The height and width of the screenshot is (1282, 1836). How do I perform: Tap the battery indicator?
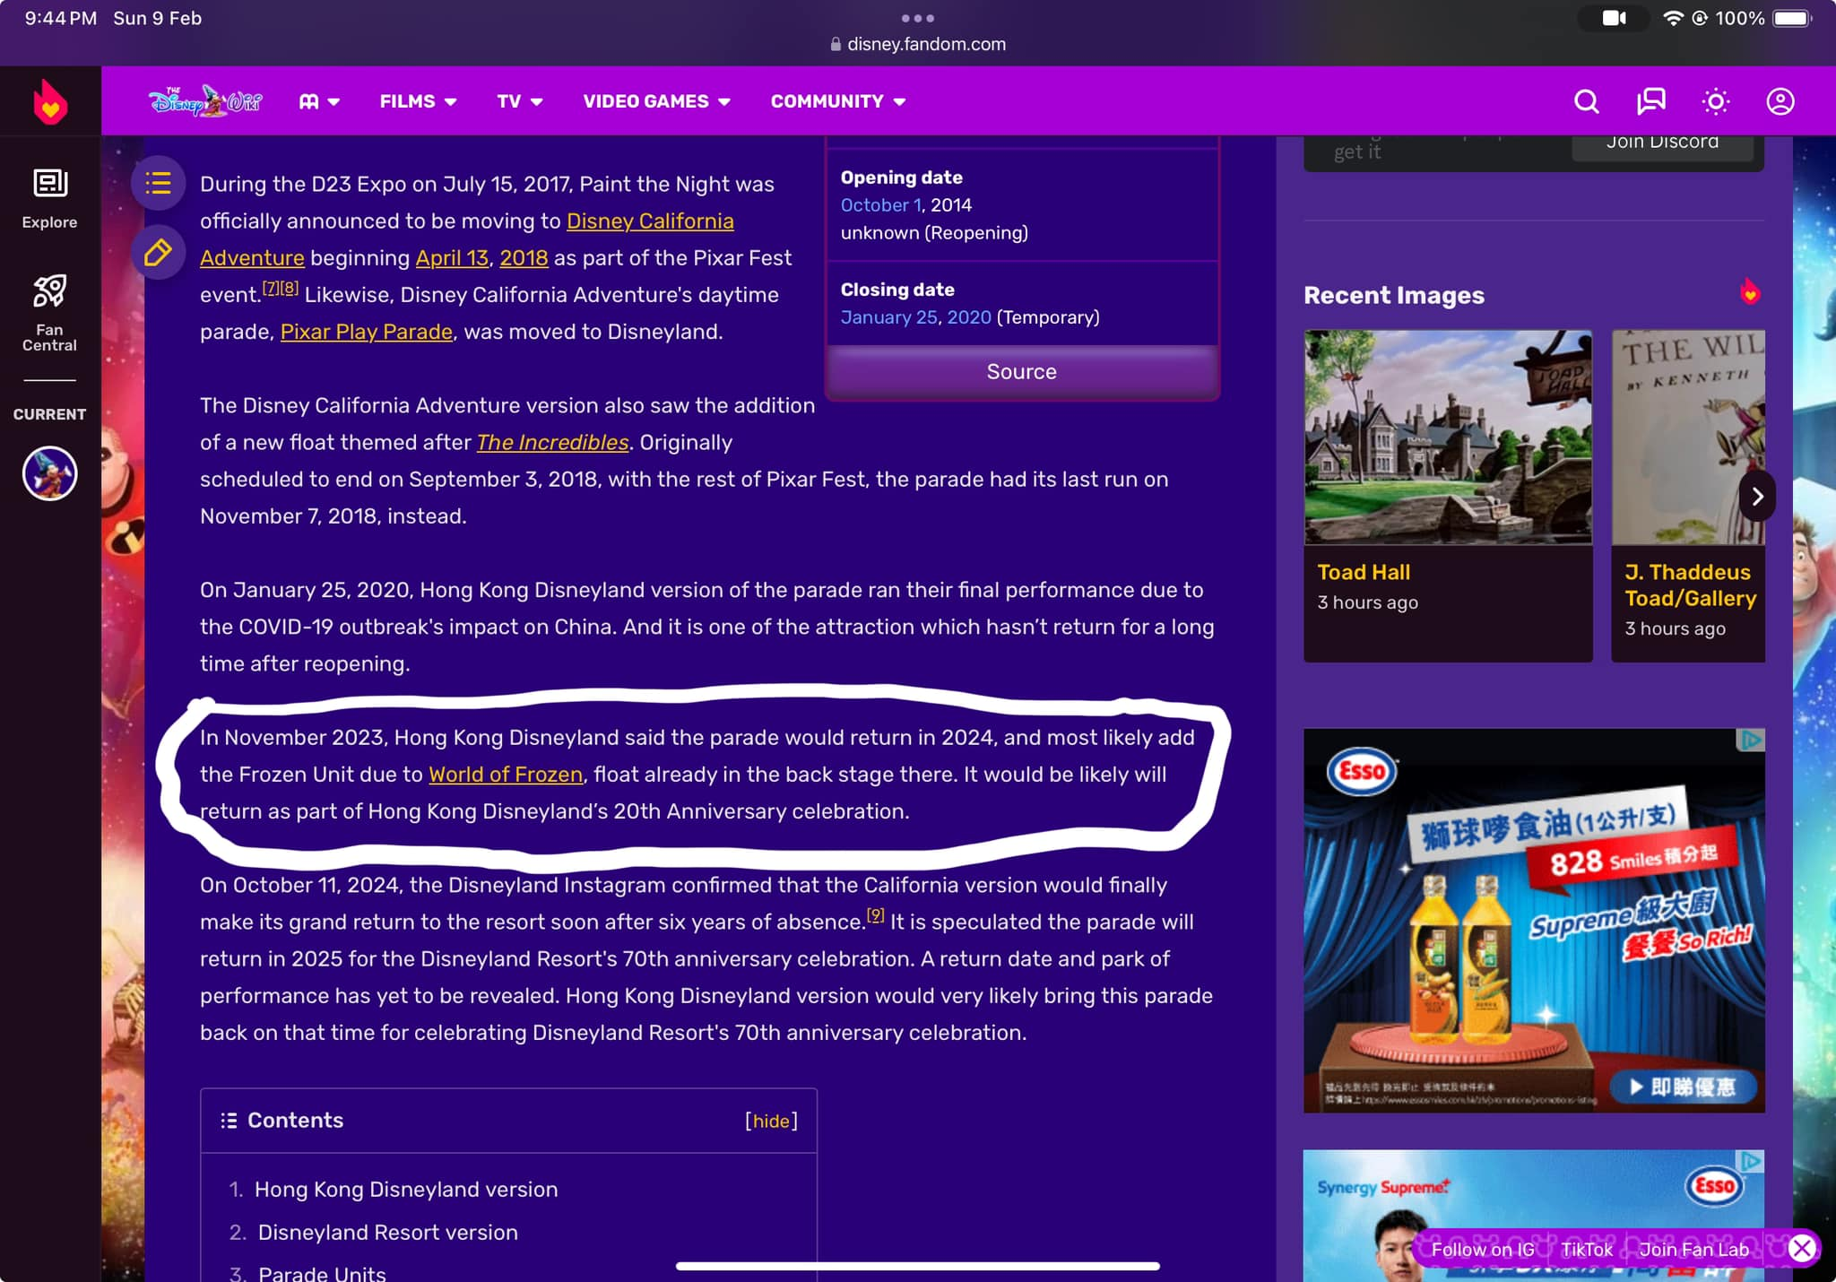[1792, 18]
